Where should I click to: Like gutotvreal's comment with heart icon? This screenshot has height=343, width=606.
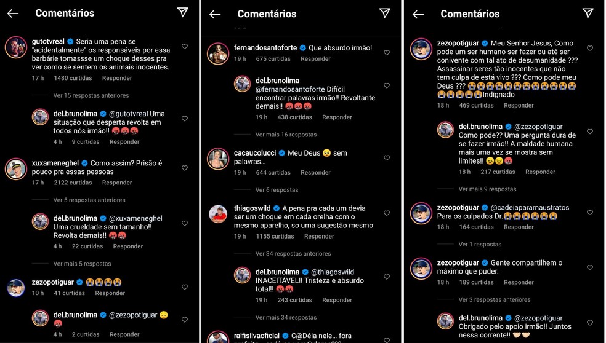(185, 46)
